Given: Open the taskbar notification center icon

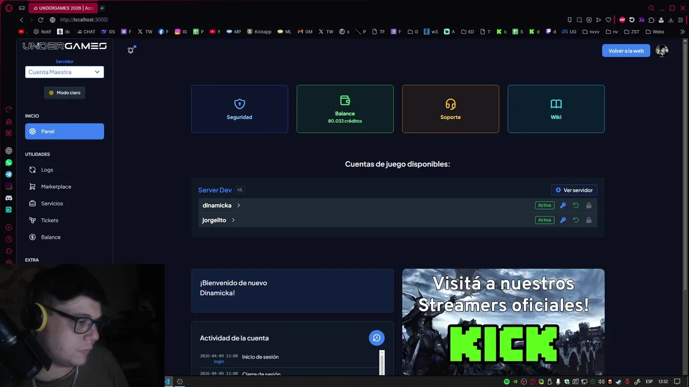Looking at the screenshot, I should coord(678,382).
